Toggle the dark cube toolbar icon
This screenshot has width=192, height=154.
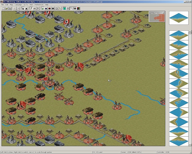[x=75, y=8]
